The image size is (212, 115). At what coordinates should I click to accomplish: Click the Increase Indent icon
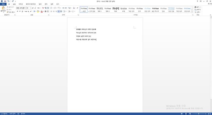coord(66,8)
